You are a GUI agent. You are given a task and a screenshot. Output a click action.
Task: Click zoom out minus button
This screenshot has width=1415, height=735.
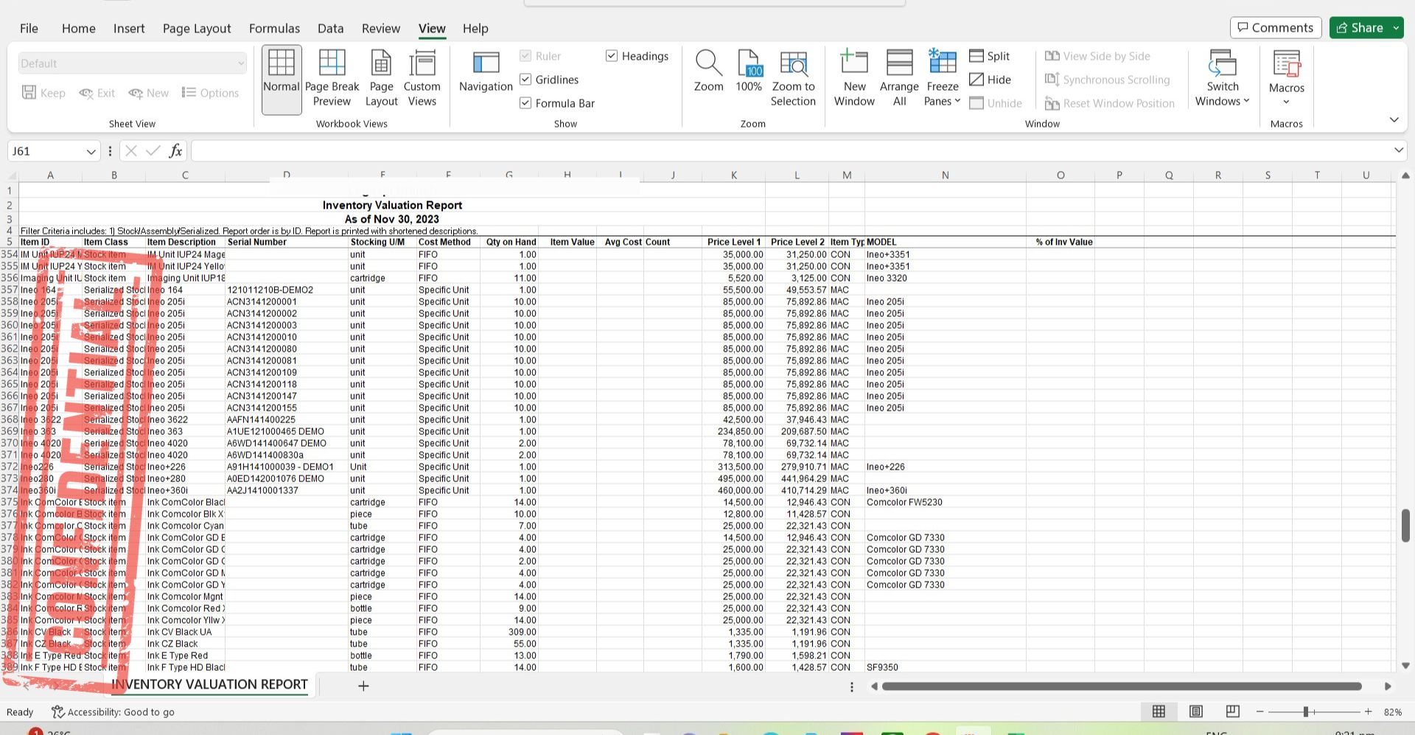click(1260, 711)
